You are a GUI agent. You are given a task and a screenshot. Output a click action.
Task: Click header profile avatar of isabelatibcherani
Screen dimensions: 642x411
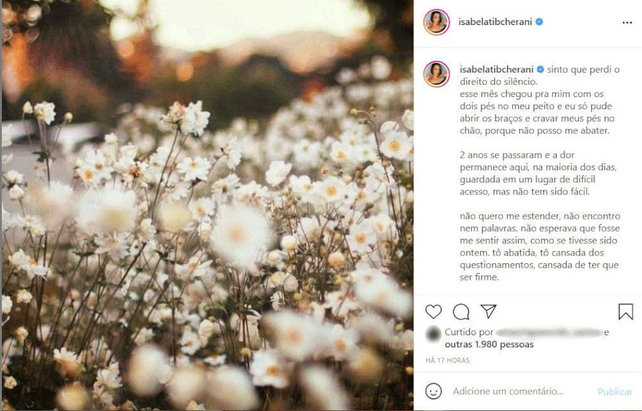(x=437, y=22)
